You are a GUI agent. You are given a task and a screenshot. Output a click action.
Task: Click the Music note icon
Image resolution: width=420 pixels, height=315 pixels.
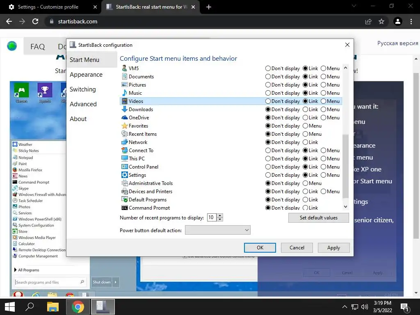click(x=124, y=93)
